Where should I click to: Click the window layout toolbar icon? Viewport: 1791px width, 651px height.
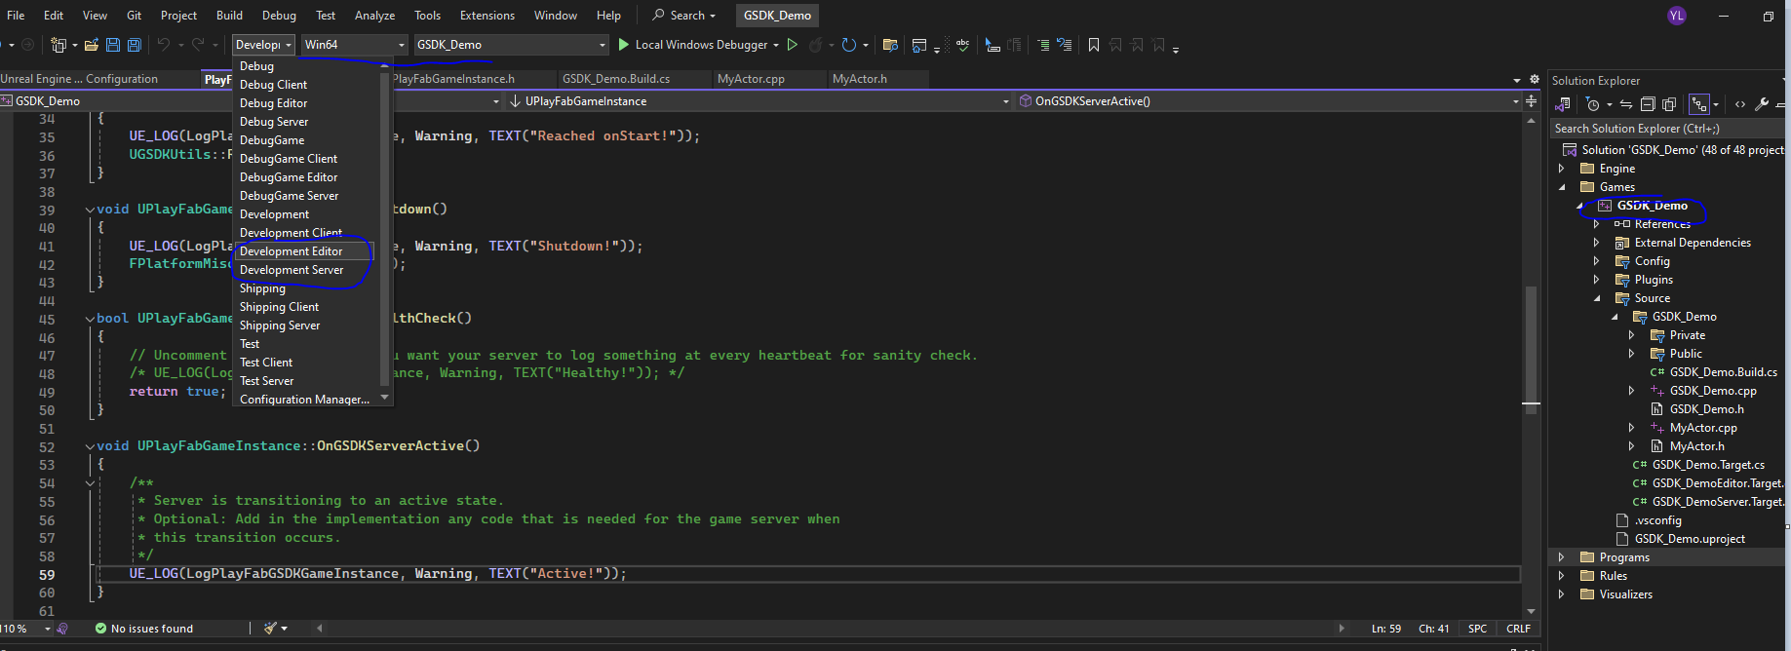pos(919,45)
